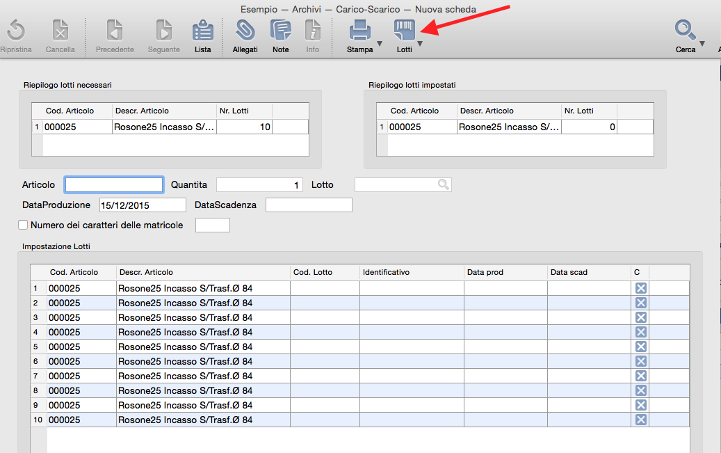The height and width of the screenshot is (453, 721).
Task: Focus the Articolo input field
Action: point(114,184)
